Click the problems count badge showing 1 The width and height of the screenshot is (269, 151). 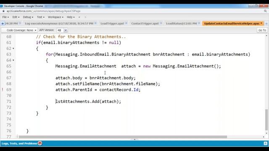pos(40,143)
